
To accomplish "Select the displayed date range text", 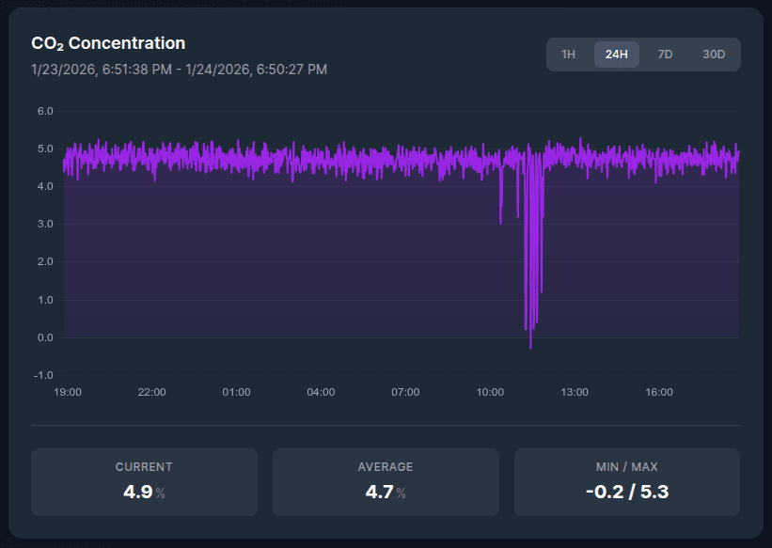I will tap(179, 69).
